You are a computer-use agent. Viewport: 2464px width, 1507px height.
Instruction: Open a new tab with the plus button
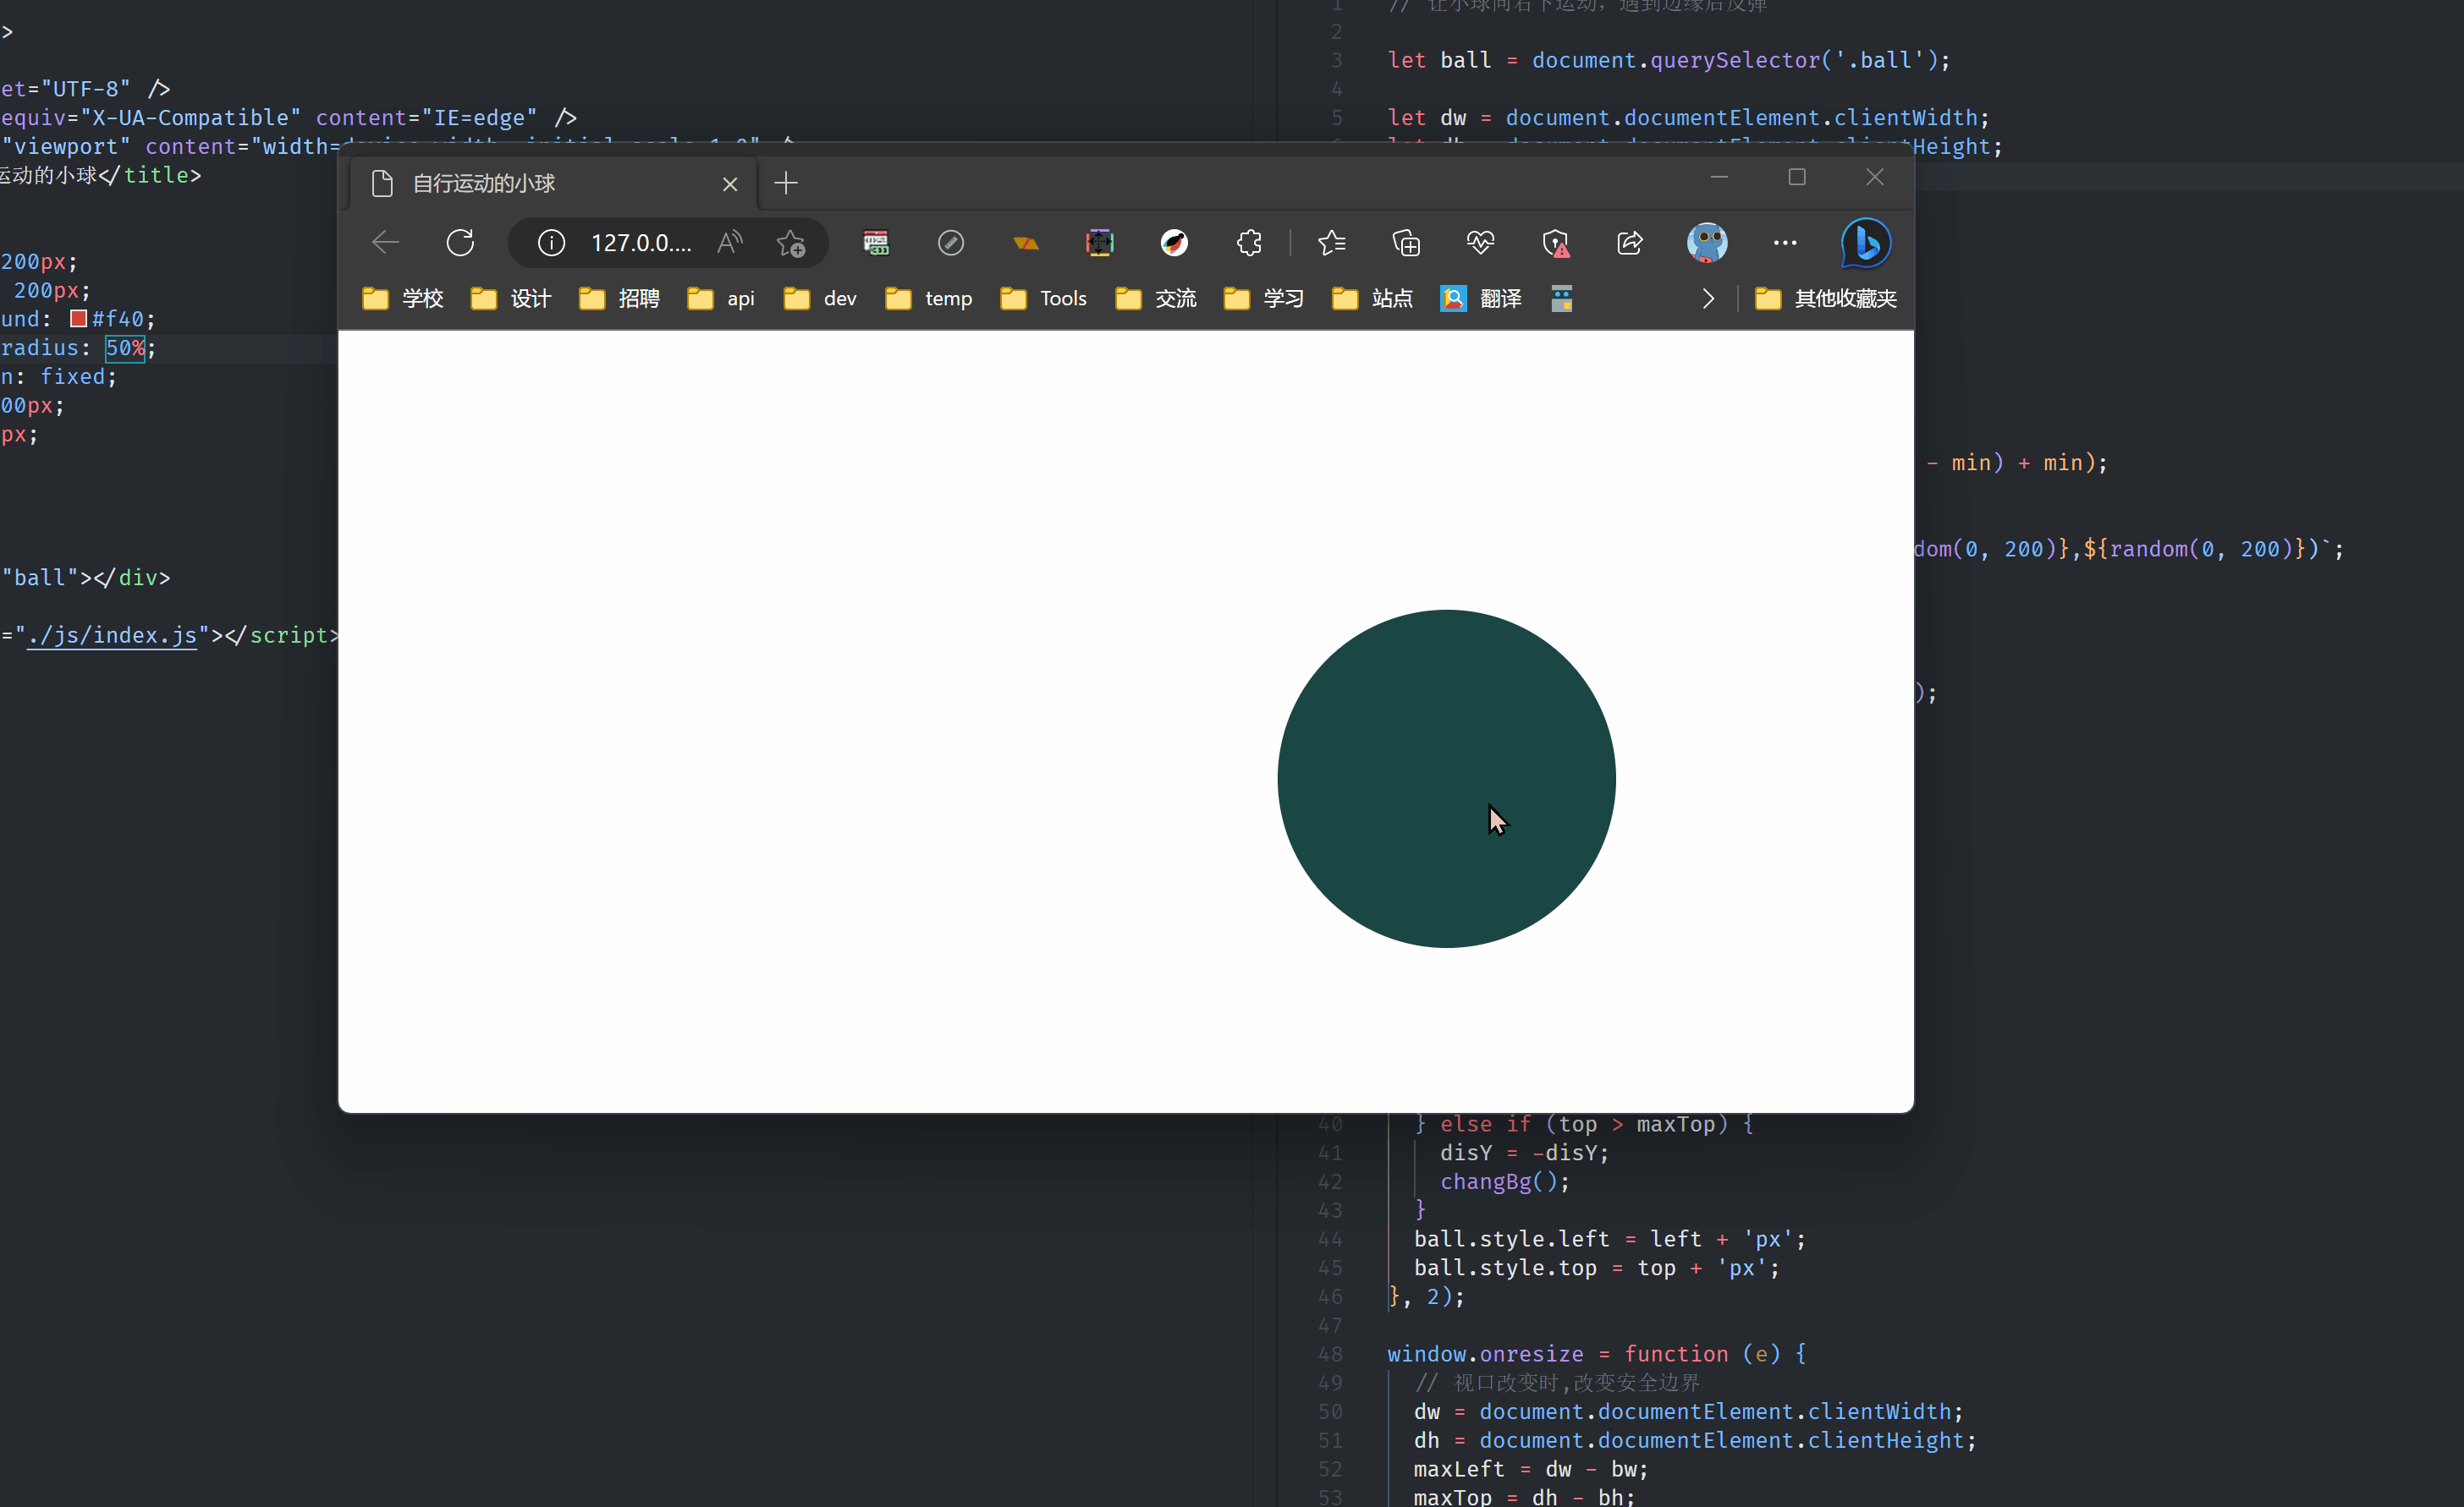[786, 183]
